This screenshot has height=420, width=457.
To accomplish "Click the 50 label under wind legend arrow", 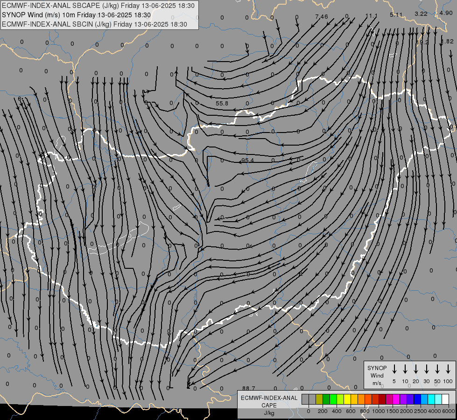I will coord(437,381).
